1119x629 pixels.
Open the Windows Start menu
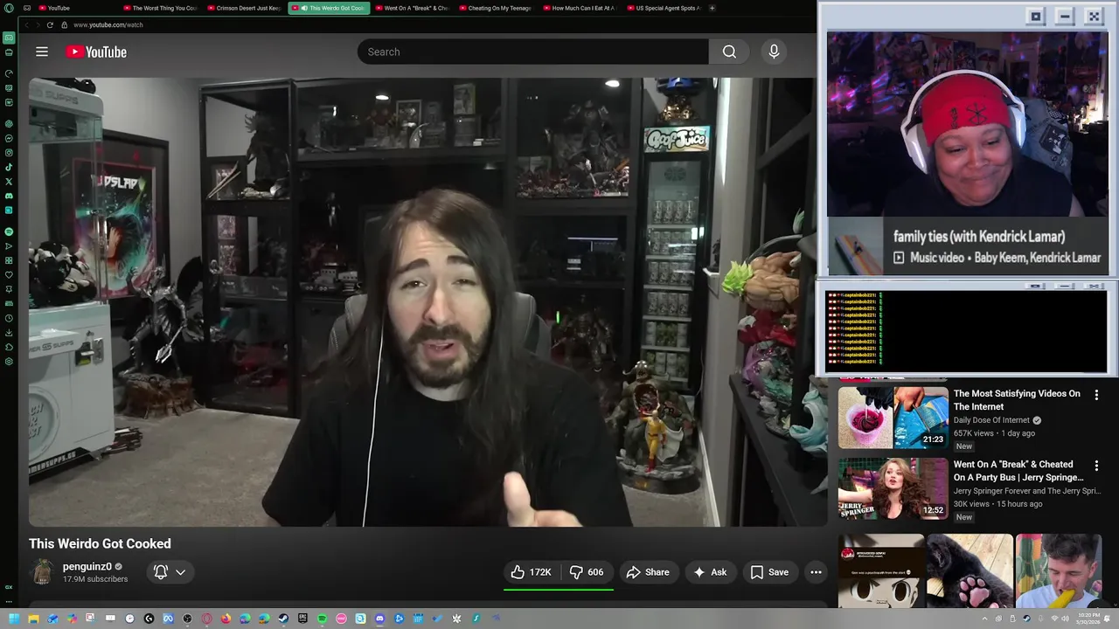pos(14,619)
